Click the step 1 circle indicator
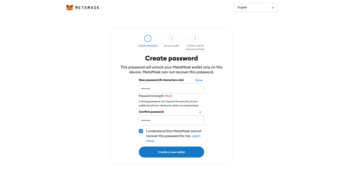The height and width of the screenshot is (189, 343). [x=148, y=39]
